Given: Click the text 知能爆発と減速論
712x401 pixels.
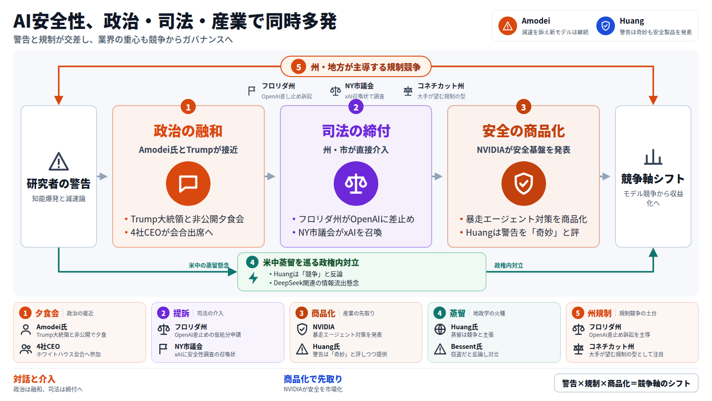Looking at the screenshot, I should [59, 199].
